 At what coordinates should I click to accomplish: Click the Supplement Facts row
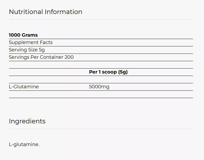[31, 42]
